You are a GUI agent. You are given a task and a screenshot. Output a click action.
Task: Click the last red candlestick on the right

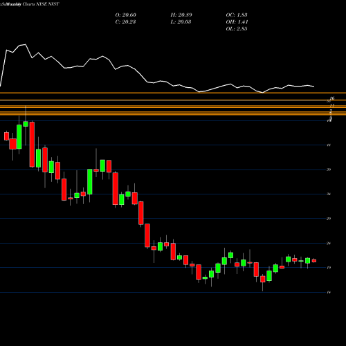tap(314, 261)
